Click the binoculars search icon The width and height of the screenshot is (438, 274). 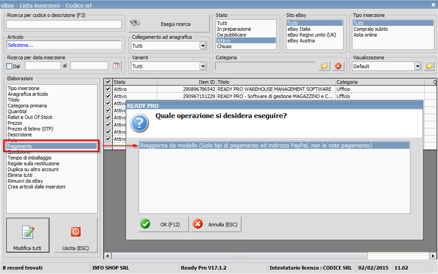click(x=135, y=23)
